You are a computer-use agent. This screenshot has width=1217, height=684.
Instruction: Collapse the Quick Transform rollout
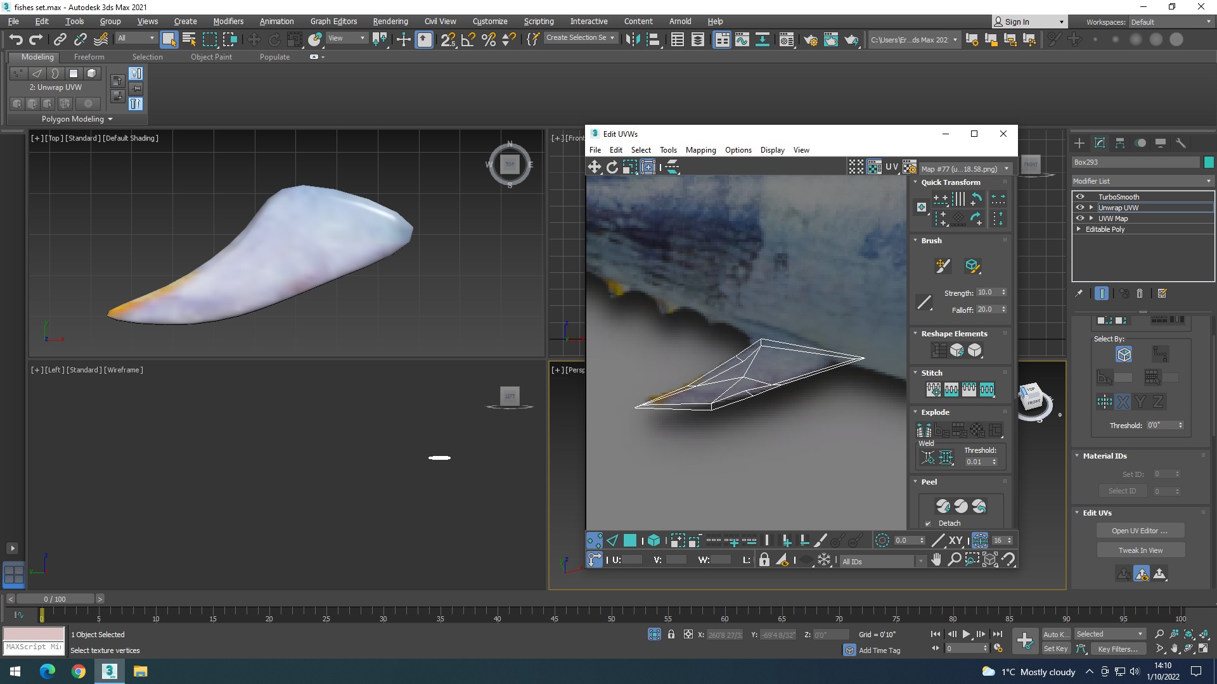tap(915, 182)
